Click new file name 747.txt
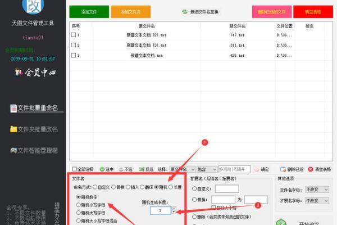Screen dimensions: 337x225 237,35
